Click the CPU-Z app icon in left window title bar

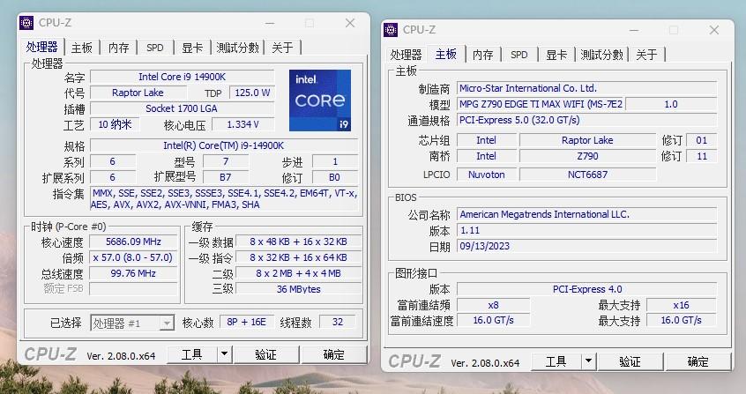(x=26, y=22)
